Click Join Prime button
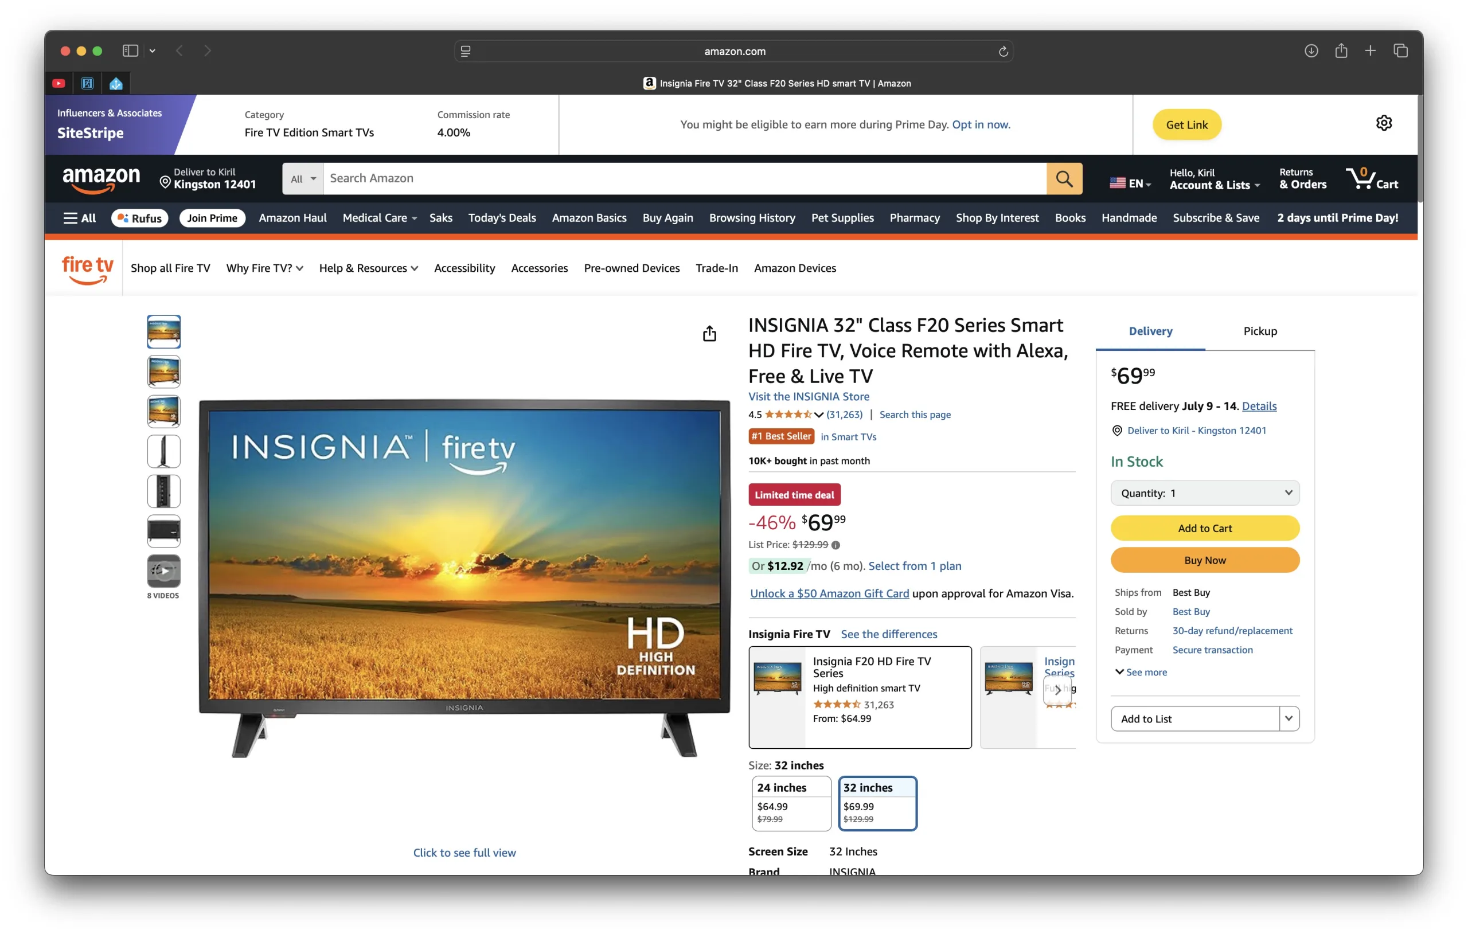1468x934 pixels. pos(212,218)
